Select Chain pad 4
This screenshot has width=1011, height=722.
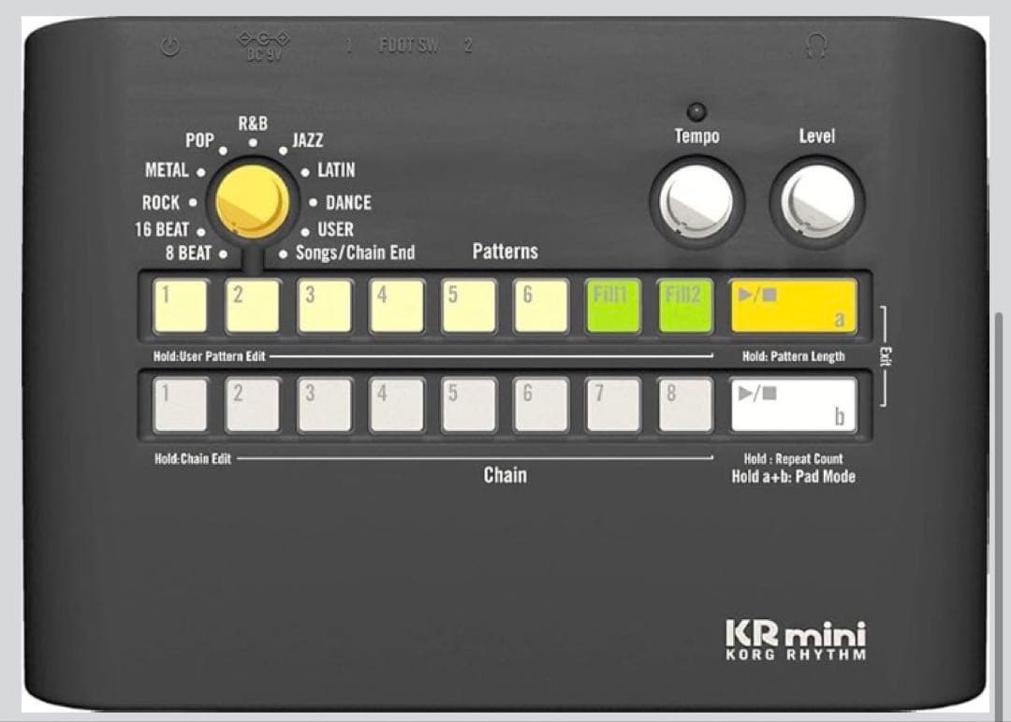point(397,404)
